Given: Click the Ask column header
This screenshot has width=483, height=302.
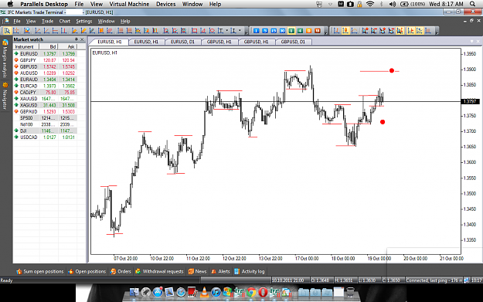Looking at the screenshot, I should [x=67, y=46].
